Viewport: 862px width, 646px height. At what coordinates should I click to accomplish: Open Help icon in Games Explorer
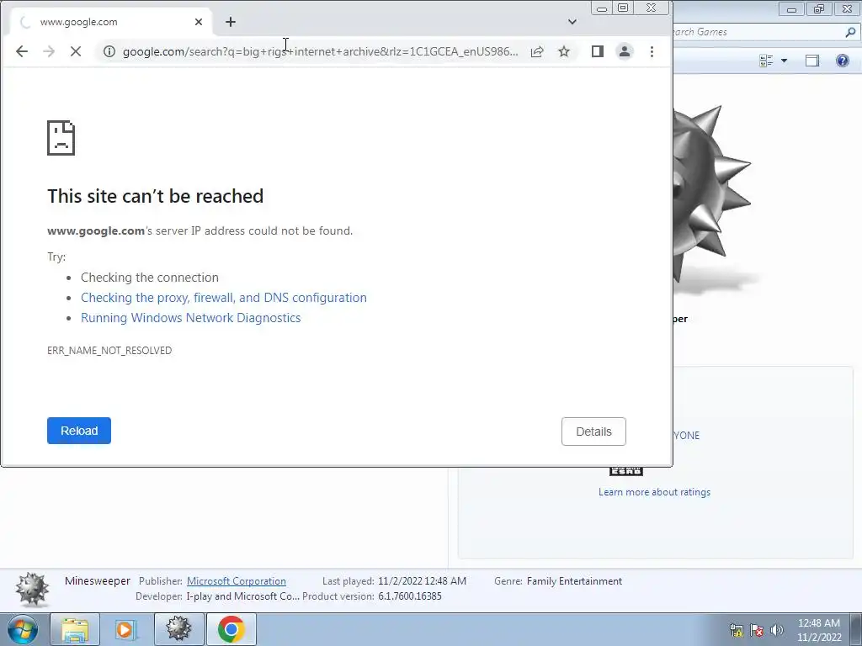[842, 61]
